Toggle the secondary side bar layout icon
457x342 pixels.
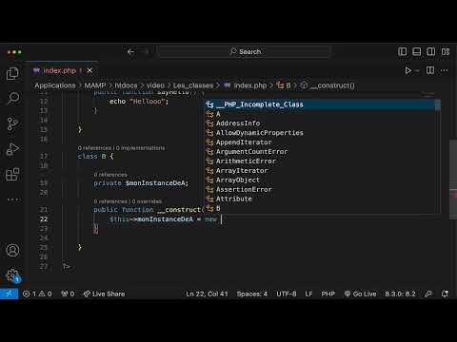tap(430, 51)
